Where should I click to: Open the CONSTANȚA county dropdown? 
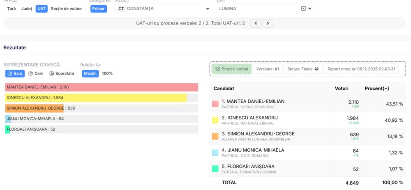(x=207, y=8)
